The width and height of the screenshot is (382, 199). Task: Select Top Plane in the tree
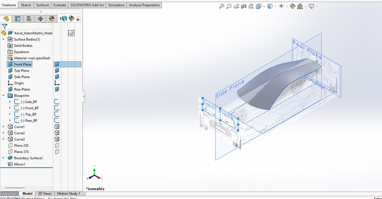[x=21, y=70]
